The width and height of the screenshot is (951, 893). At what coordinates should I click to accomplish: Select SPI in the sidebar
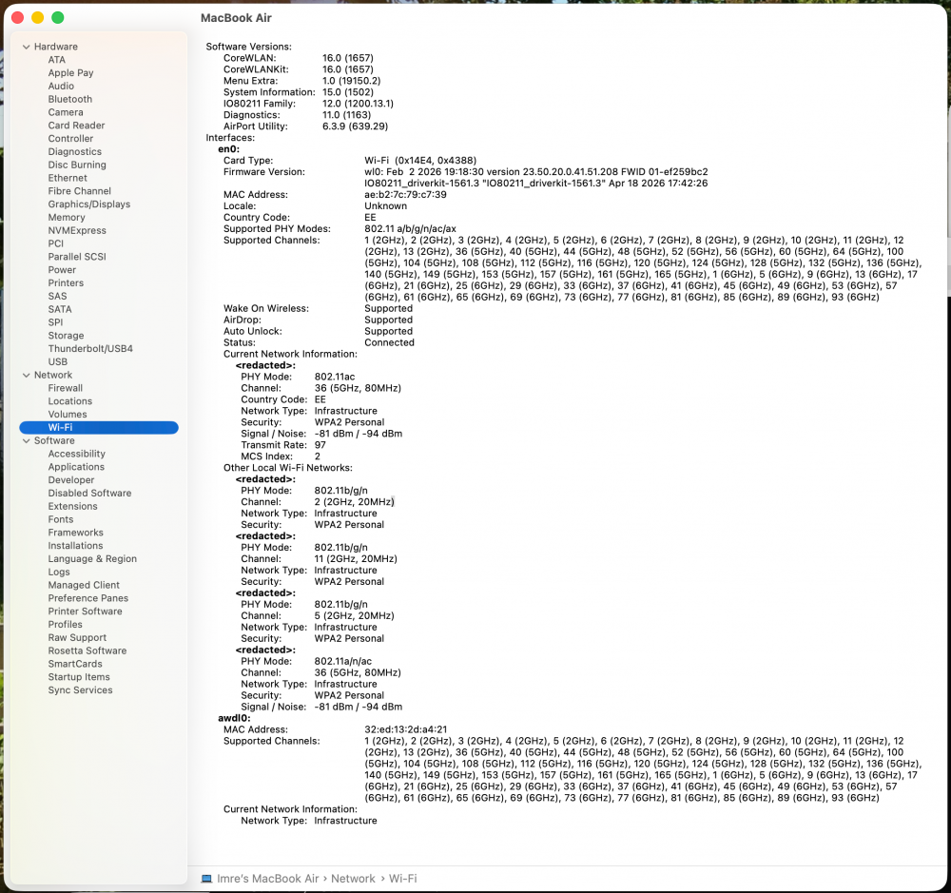point(56,322)
